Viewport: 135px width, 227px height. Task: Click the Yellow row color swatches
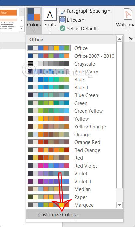coord(48,119)
